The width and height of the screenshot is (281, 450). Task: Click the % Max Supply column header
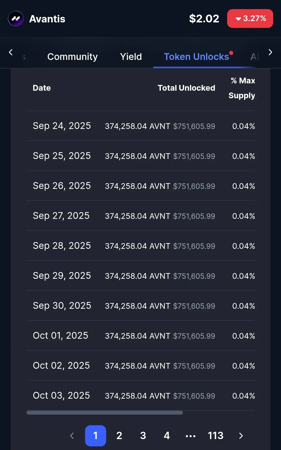pos(242,88)
